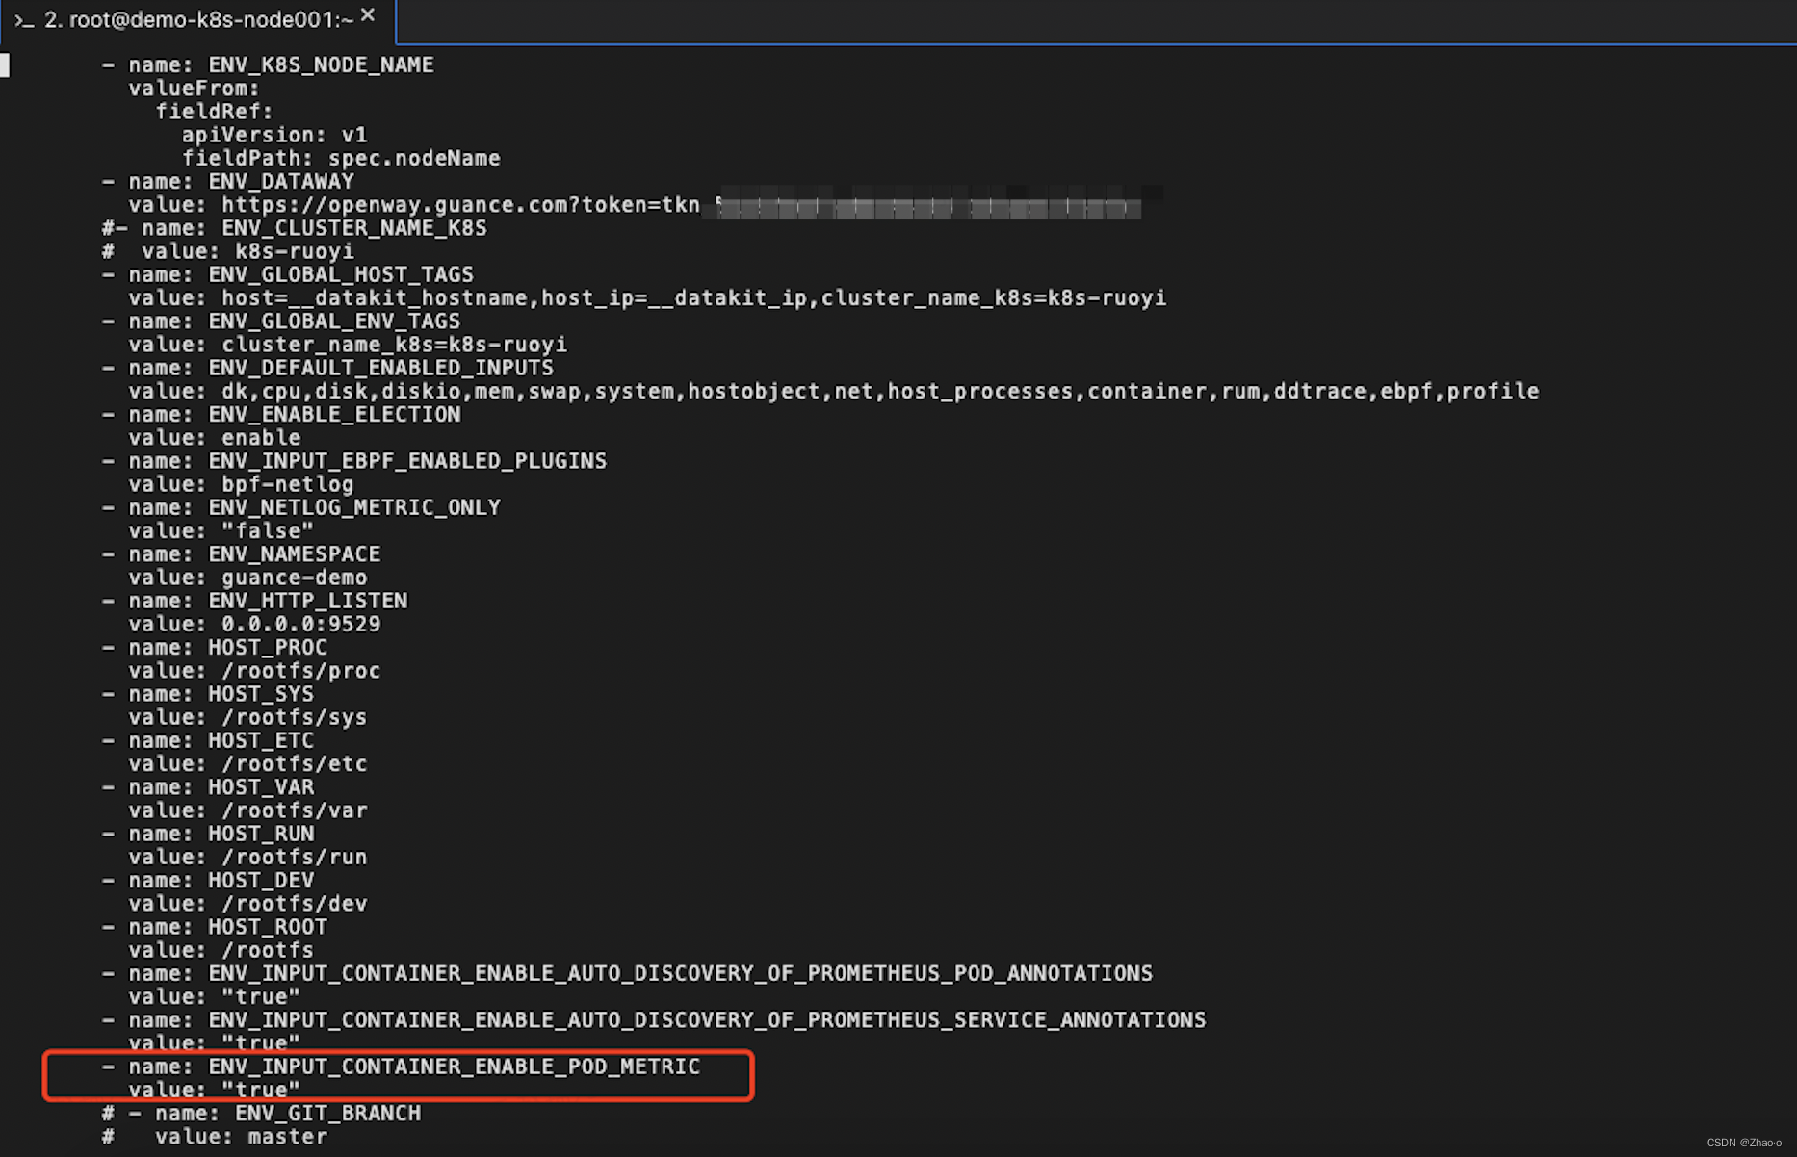
Task: Click the HOST_RUN name line
Action: click(208, 834)
